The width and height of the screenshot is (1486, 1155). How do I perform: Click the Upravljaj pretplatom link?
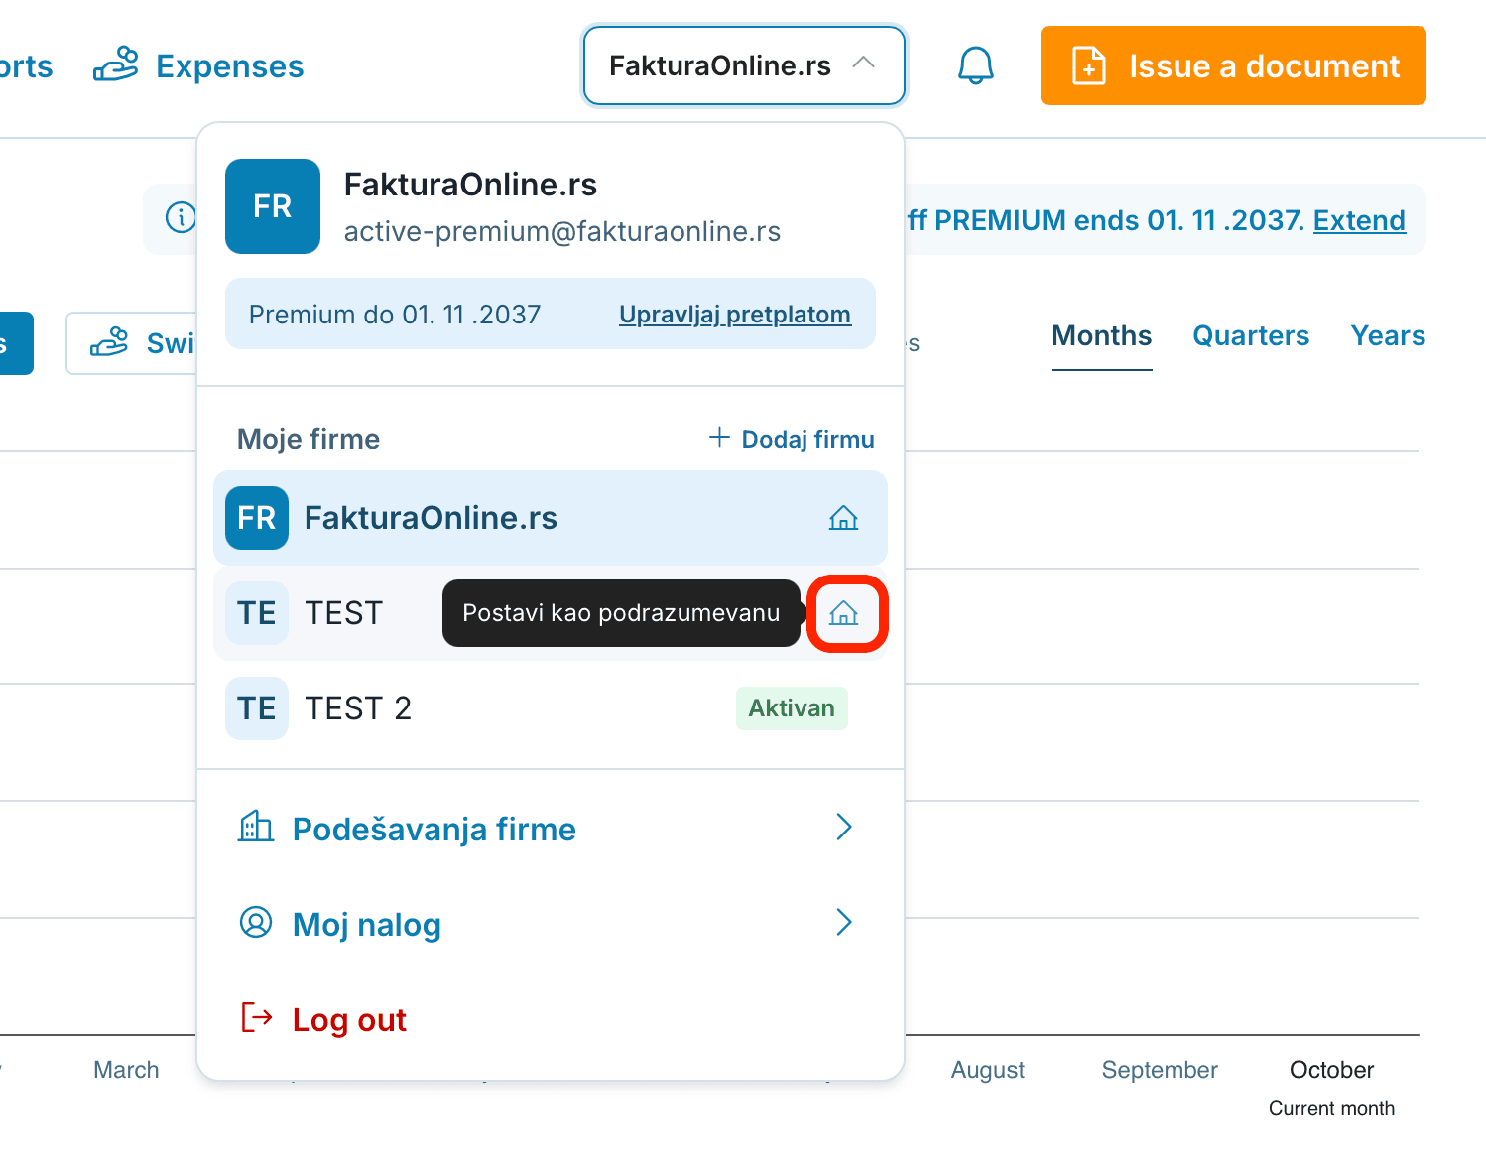pos(735,315)
